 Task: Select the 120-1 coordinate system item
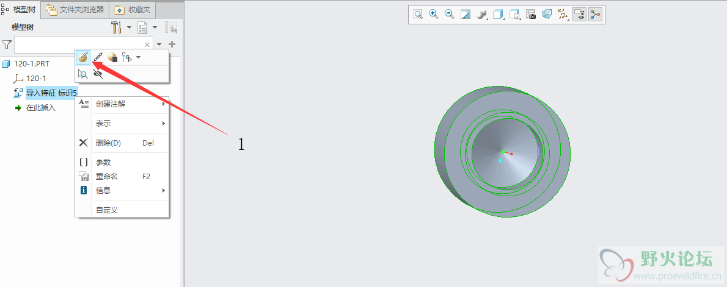click(35, 79)
